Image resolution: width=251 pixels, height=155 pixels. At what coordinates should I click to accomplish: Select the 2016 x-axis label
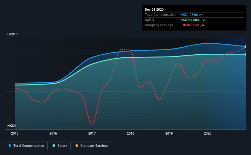[x=53, y=133]
